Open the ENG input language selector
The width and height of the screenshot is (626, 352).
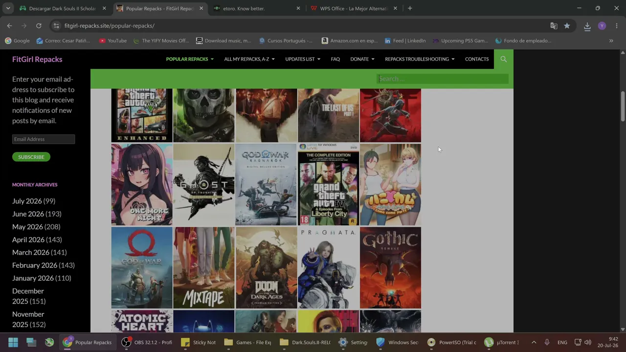point(562,342)
